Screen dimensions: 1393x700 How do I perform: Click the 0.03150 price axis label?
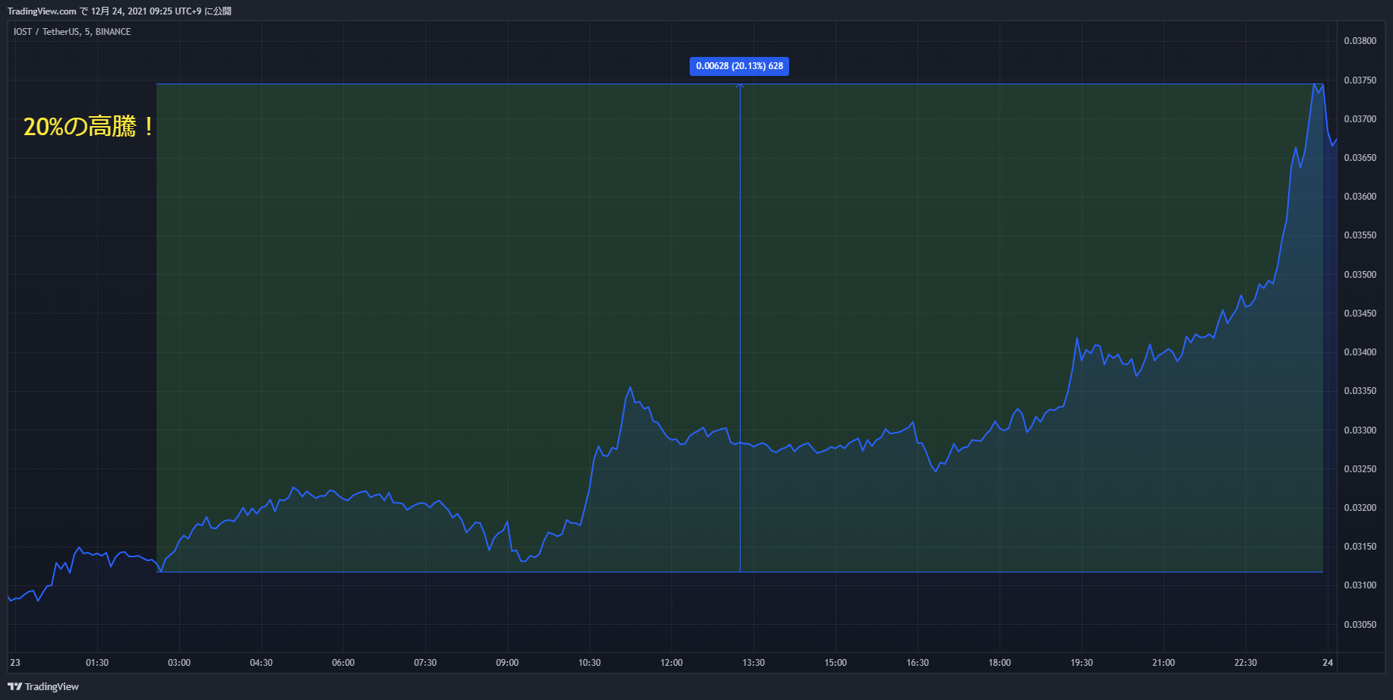[1360, 547]
